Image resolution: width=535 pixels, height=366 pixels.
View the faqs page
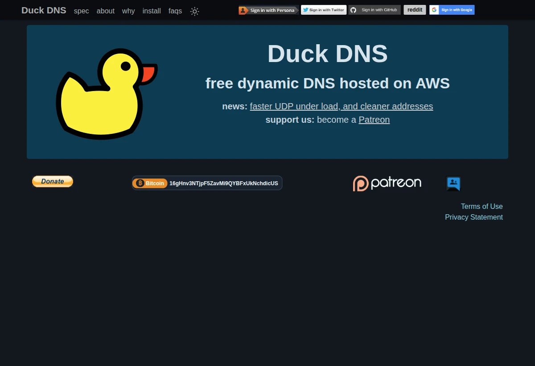[175, 11]
